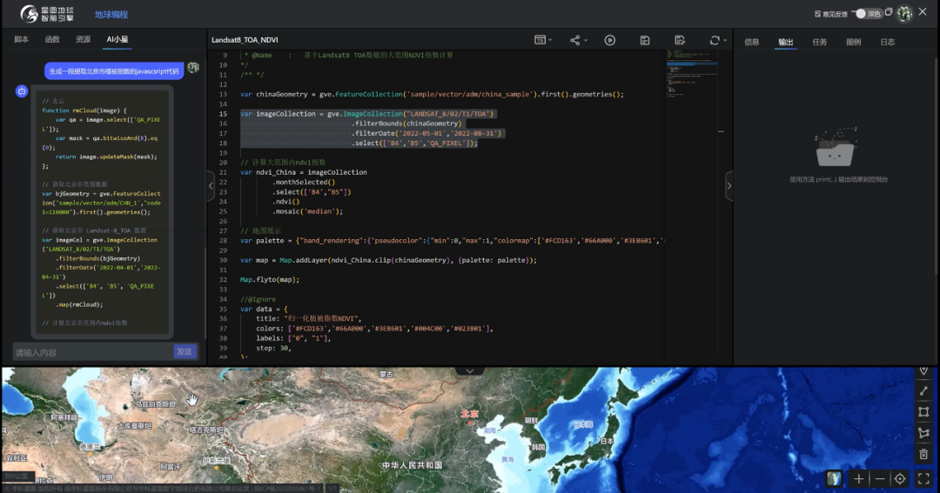
Task: Collapse the right panel with chevron handle
Action: (729, 186)
